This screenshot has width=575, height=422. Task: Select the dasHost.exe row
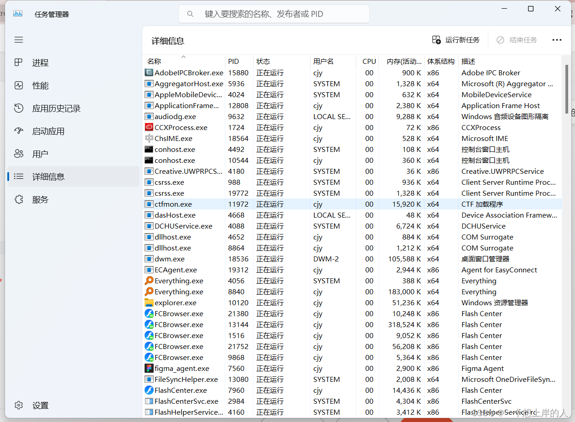coord(352,215)
